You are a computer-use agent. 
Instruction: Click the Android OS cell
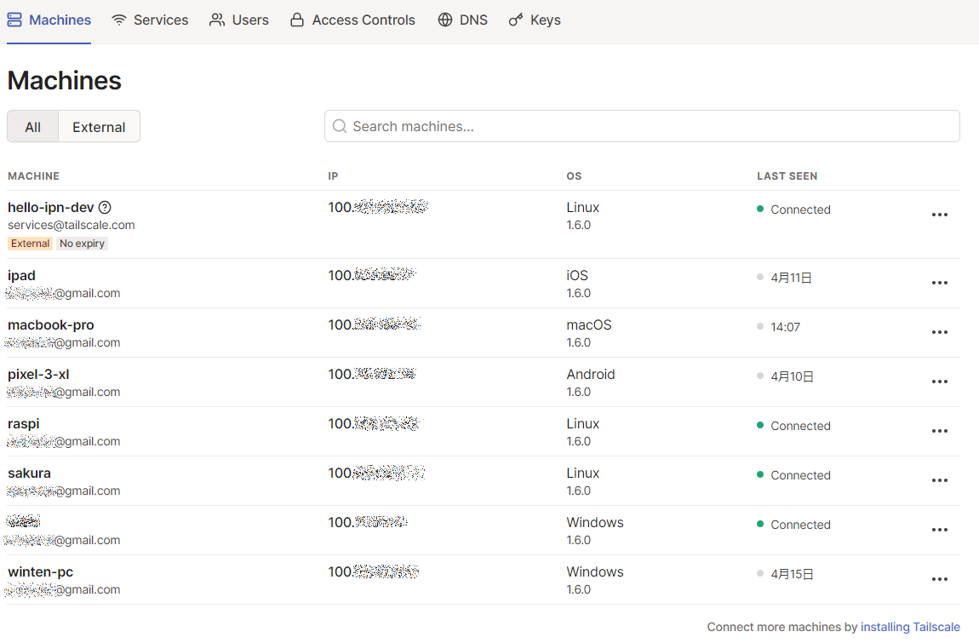click(x=591, y=374)
